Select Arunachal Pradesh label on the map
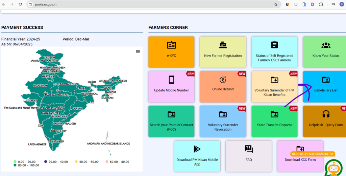 (x=113, y=81)
